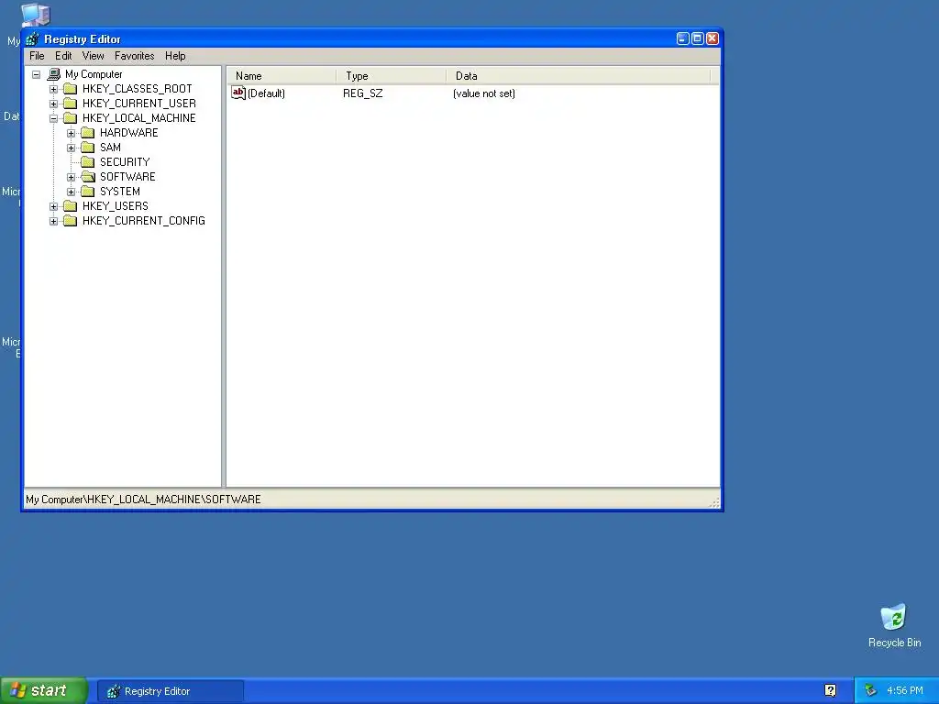Expand the HKEY_CURRENT_USER key

54,104
